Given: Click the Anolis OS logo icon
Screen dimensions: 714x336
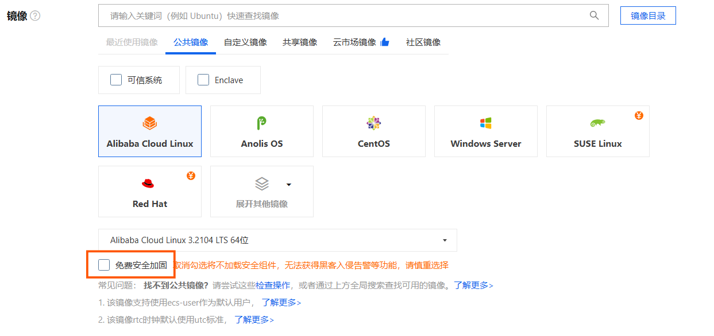Looking at the screenshot, I should 262,123.
